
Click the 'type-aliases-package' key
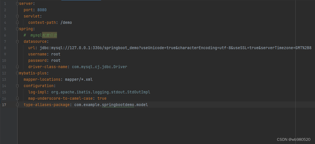coord(47,105)
